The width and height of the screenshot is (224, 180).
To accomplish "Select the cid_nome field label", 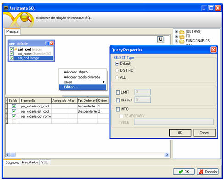I will pos(24,54).
